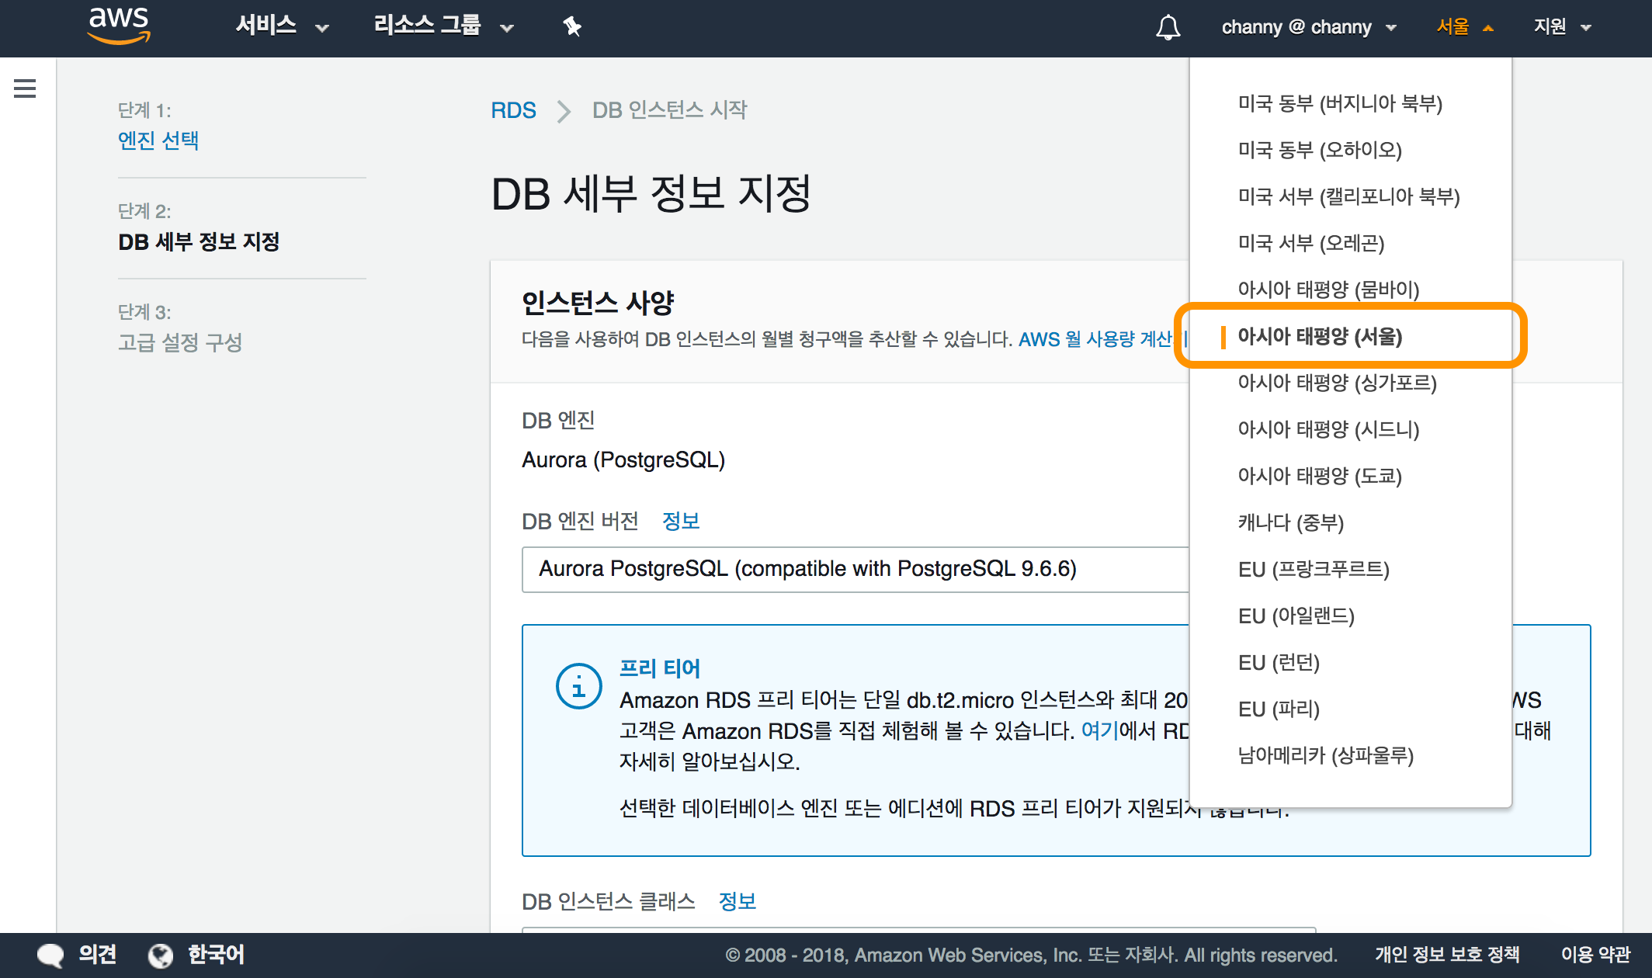The width and height of the screenshot is (1652, 978).
Task: Click the feedback speech bubble icon
Action: [51, 955]
